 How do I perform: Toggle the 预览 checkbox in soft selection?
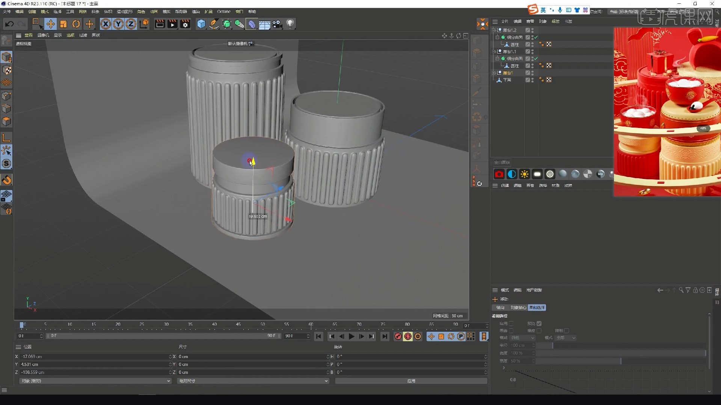click(x=539, y=324)
